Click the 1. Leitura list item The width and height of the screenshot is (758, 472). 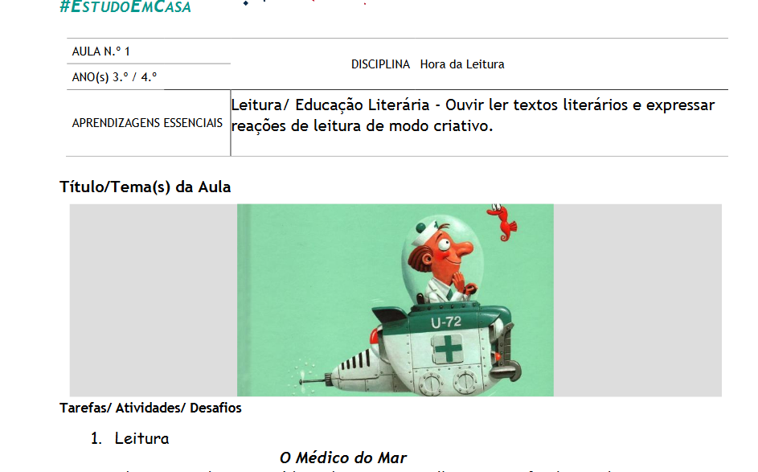pyautogui.click(x=130, y=439)
